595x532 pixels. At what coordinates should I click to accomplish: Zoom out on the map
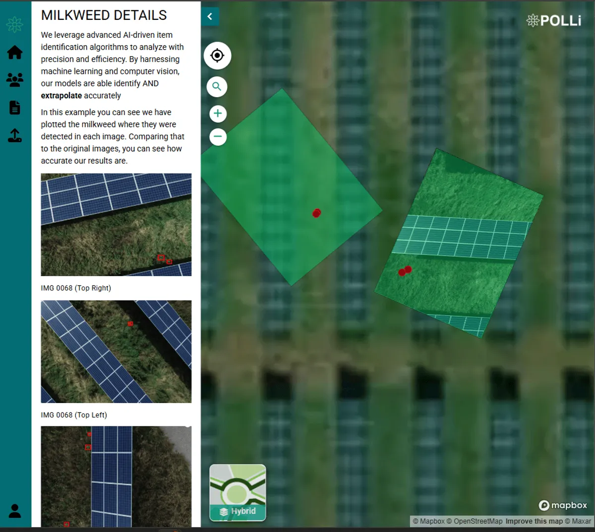[218, 137]
